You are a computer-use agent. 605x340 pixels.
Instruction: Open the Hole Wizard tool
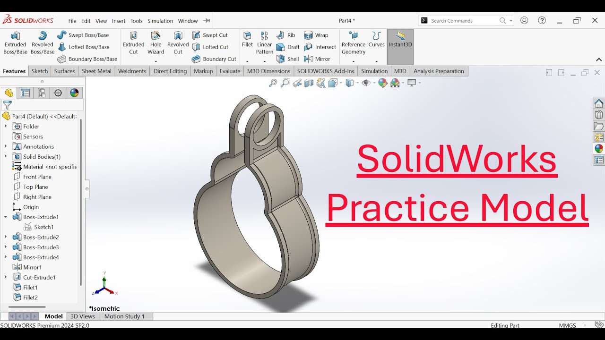[156, 43]
